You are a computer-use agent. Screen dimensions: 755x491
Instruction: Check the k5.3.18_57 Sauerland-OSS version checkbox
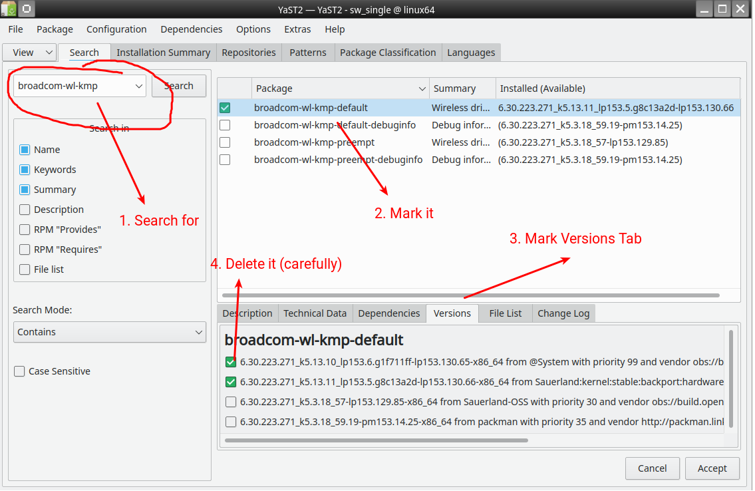[231, 402]
